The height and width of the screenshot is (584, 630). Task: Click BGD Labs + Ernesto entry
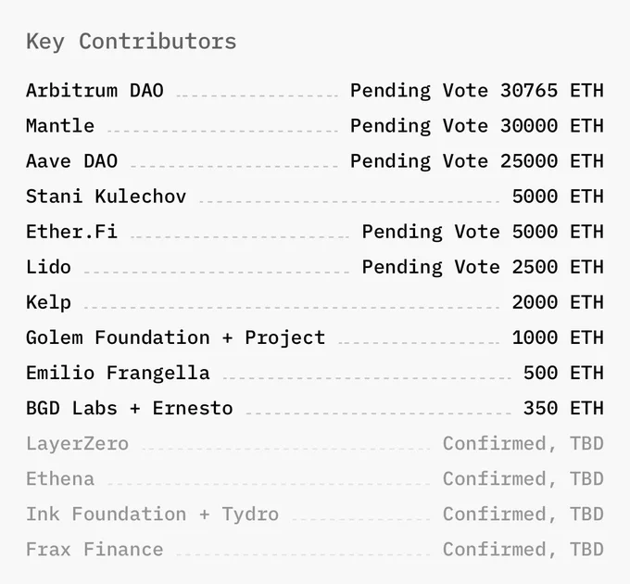tap(130, 409)
